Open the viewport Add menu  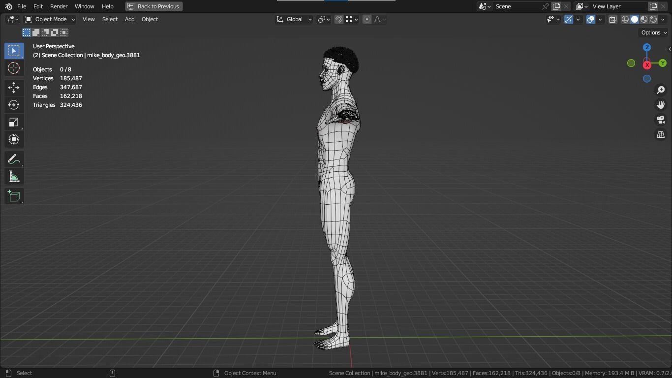129,19
